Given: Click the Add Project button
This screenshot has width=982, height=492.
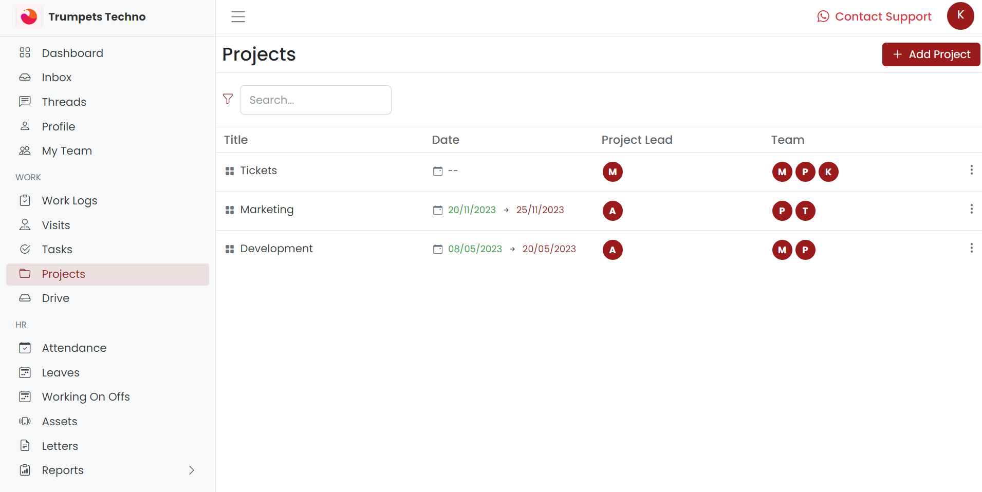Looking at the screenshot, I should click(931, 54).
